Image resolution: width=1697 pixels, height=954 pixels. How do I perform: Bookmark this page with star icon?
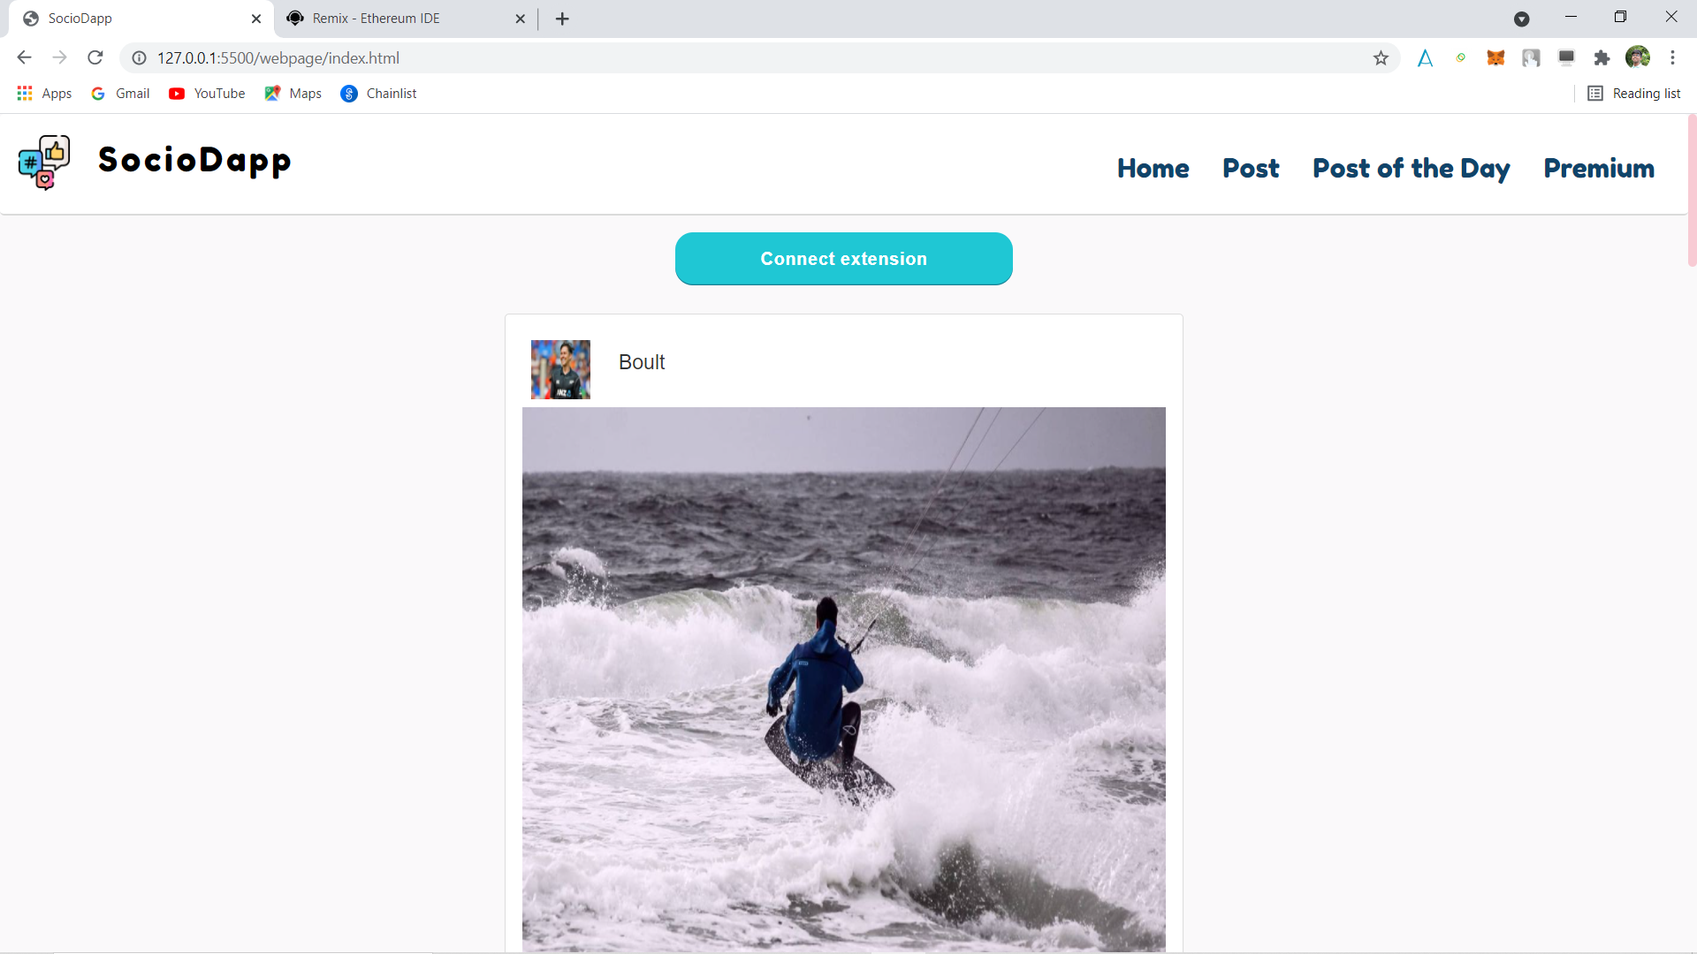1381,58
